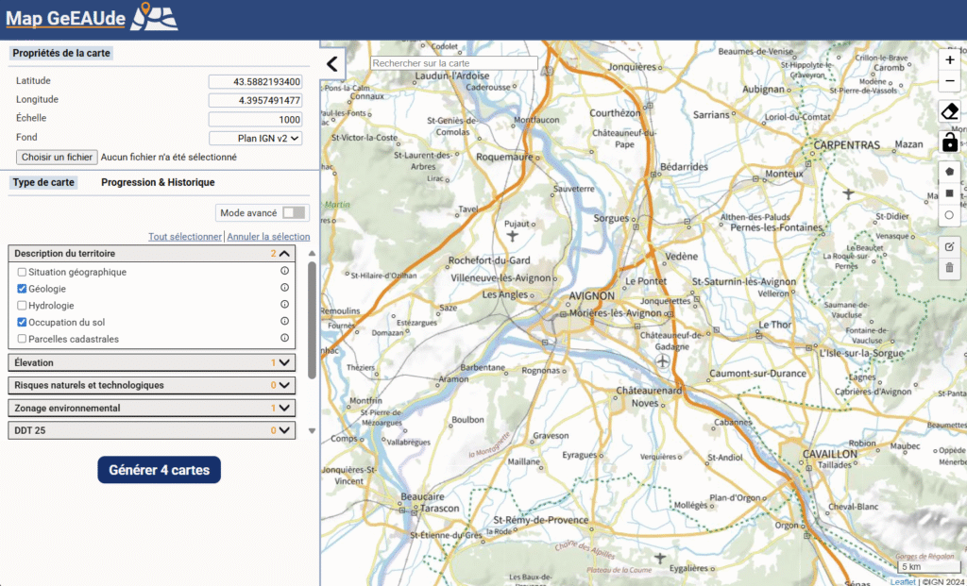967x586 pixels.
Task: Check the Hydrologie checkbox
Action: (x=22, y=306)
